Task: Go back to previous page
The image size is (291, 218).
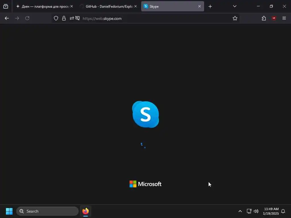Action: coord(7,18)
